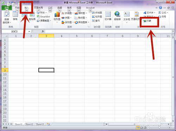Insert a 柱形图 column sparkline
The height and width of the screenshot is (131, 176).
(97, 17)
